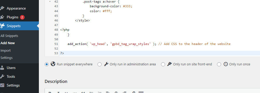Screen dimensions: 260x93
Task: Click the sliders icon beside sidebar Settings
Action: point(2,85)
